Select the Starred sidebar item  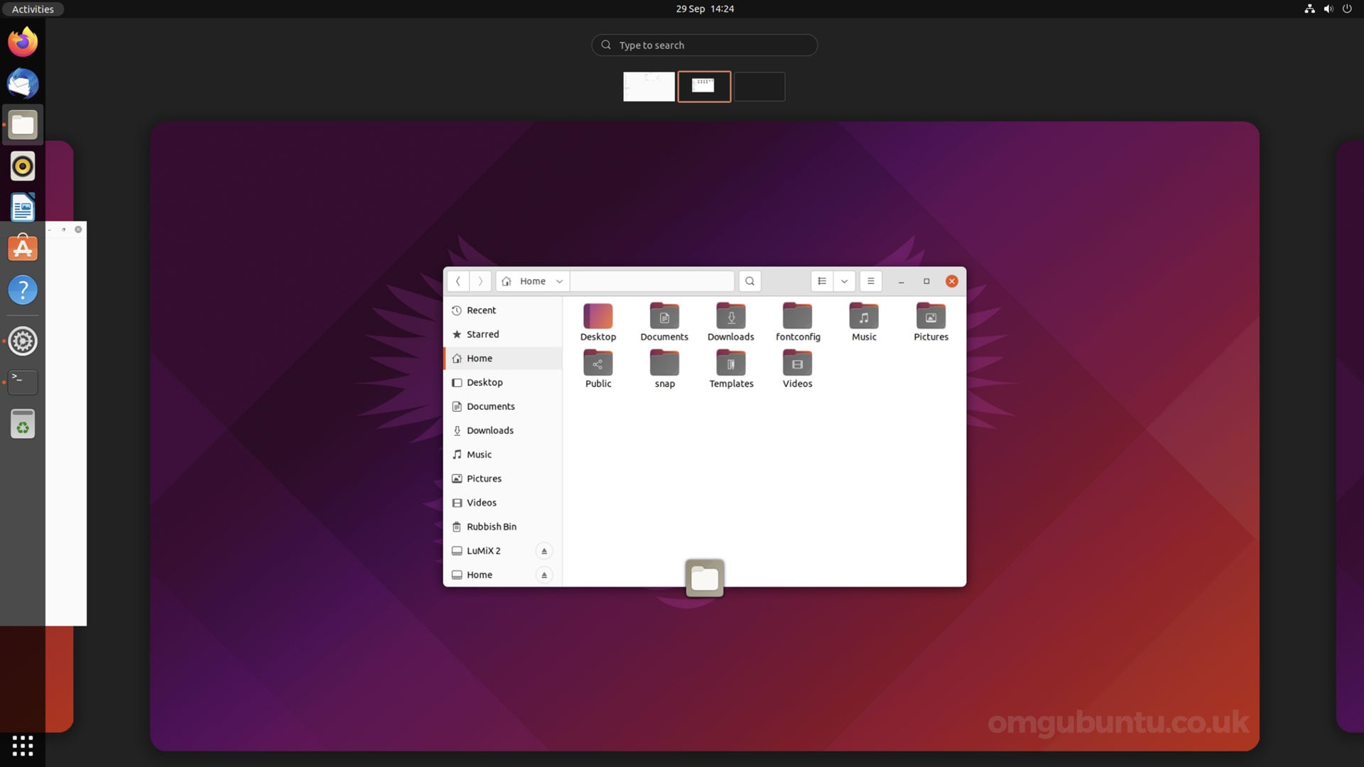pyautogui.click(x=482, y=334)
